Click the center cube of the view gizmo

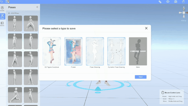point(184,13)
